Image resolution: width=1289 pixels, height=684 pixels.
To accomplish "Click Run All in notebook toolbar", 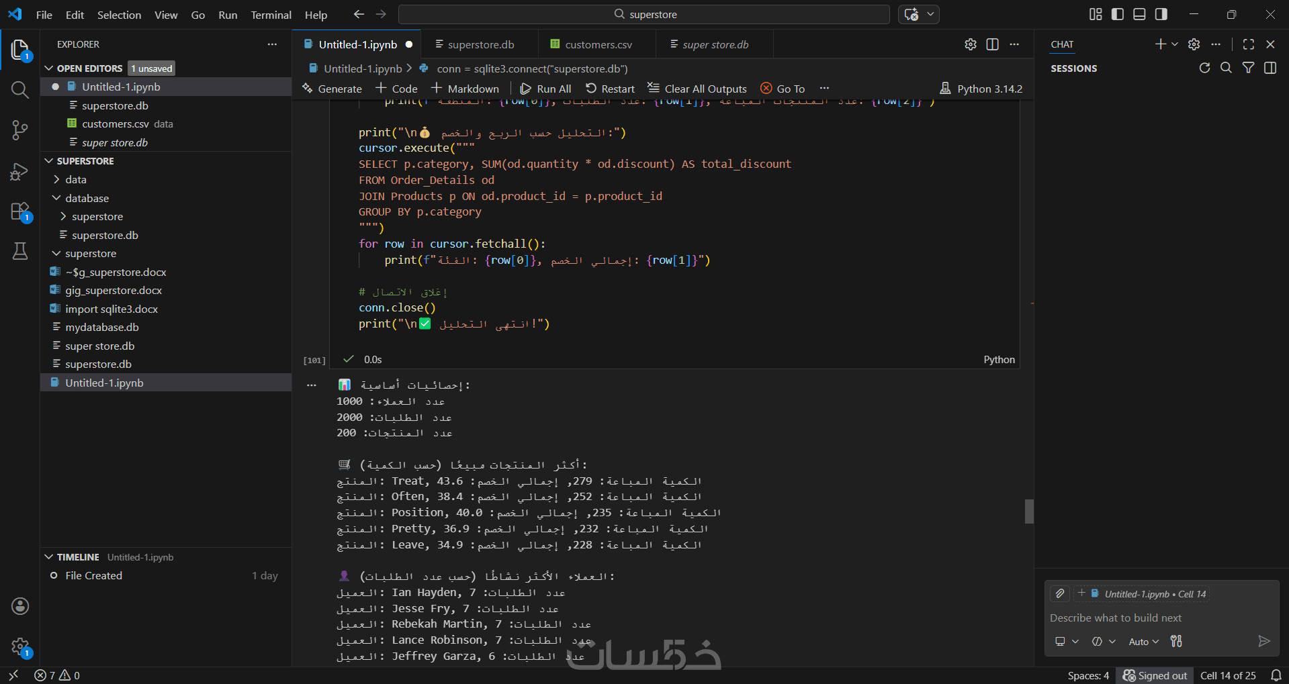I will (546, 89).
